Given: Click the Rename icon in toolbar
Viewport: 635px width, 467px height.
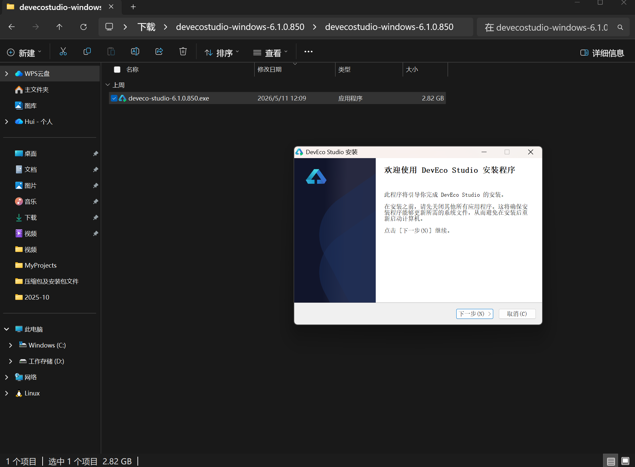Looking at the screenshot, I should coord(135,52).
